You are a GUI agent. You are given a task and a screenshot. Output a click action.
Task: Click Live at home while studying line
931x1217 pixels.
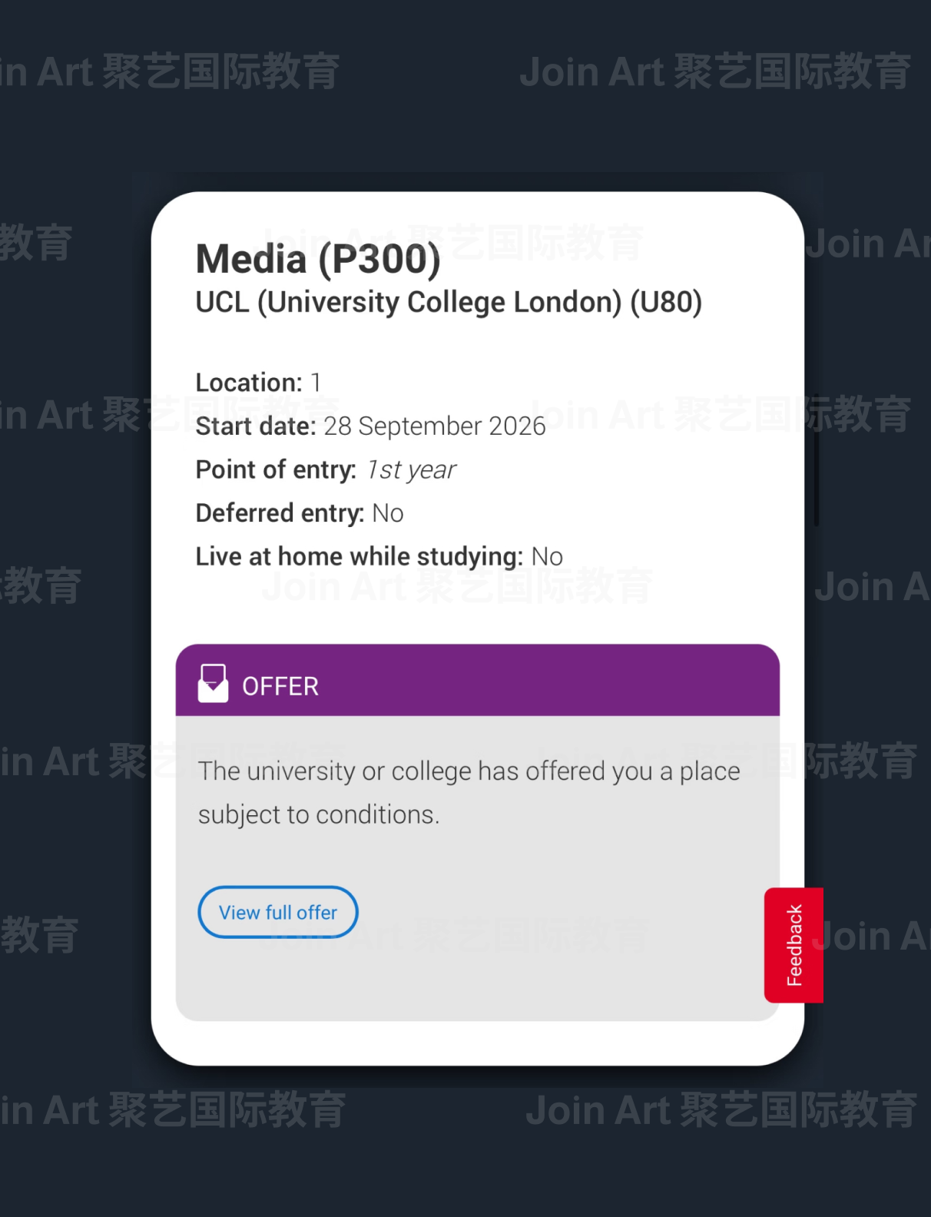coord(379,556)
